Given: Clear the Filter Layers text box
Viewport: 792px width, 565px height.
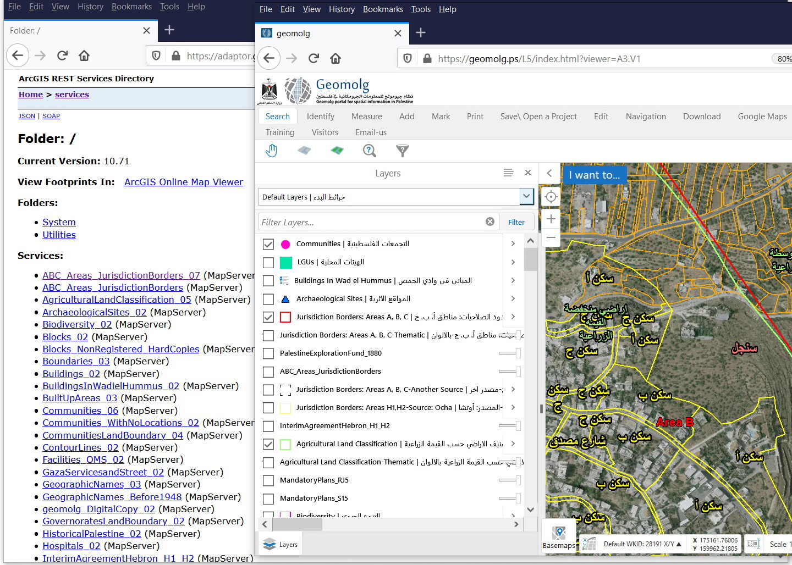Looking at the screenshot, I should tap(490, 221).
